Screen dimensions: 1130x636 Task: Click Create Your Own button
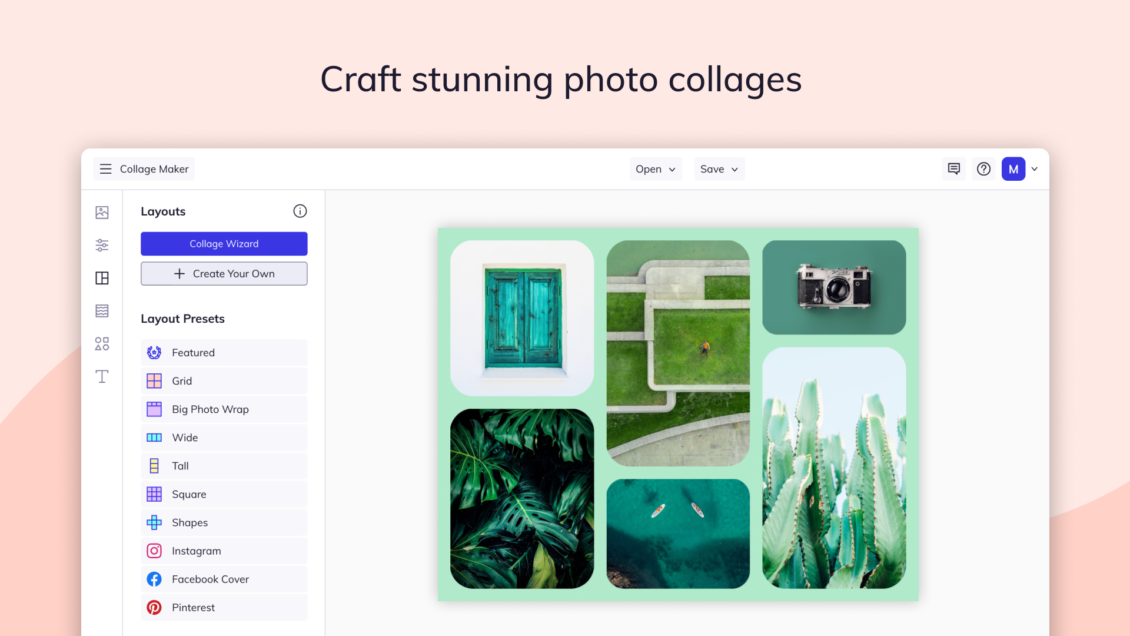tap(224, 274)
